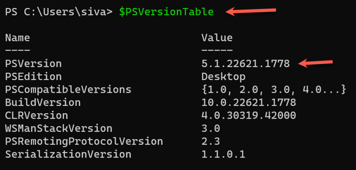Click the compatible versions list {1.0, 2.0, 3.0, 4.0...}

point(274,90)
